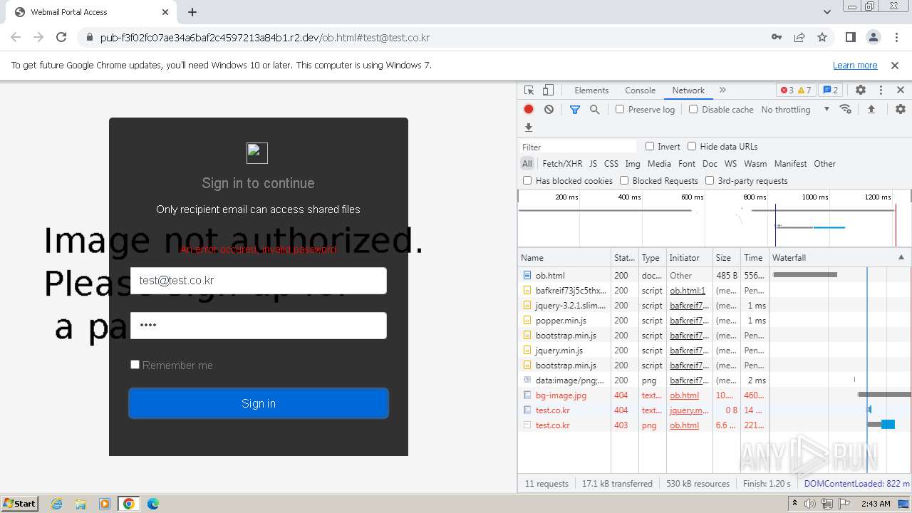Screen dimensions: 912x513
Task: Open DevTools settings gear icon
Action: click(x=861, y=90)
